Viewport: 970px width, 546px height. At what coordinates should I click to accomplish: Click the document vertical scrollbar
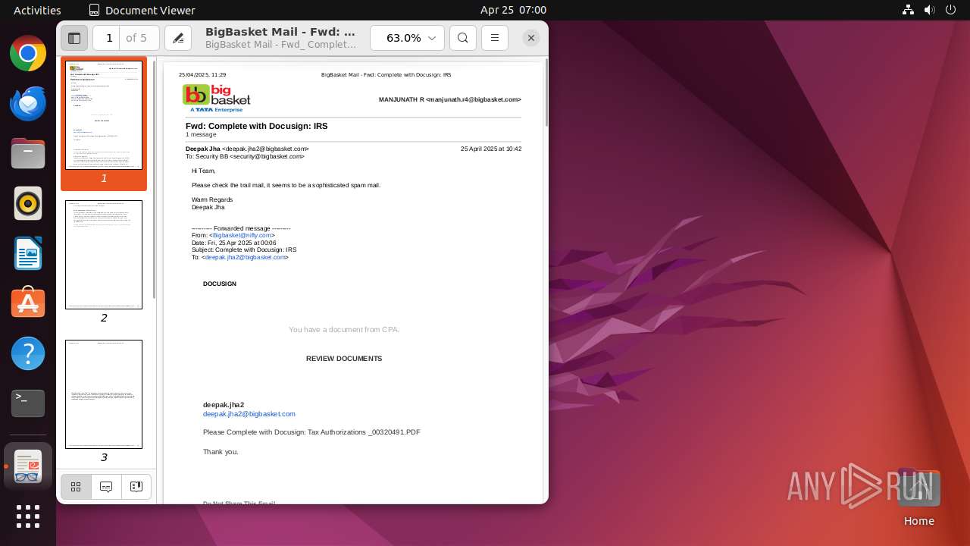point(546,94)
